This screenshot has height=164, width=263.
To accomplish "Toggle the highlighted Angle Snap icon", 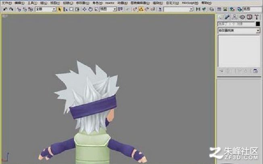I will point(141,9).
